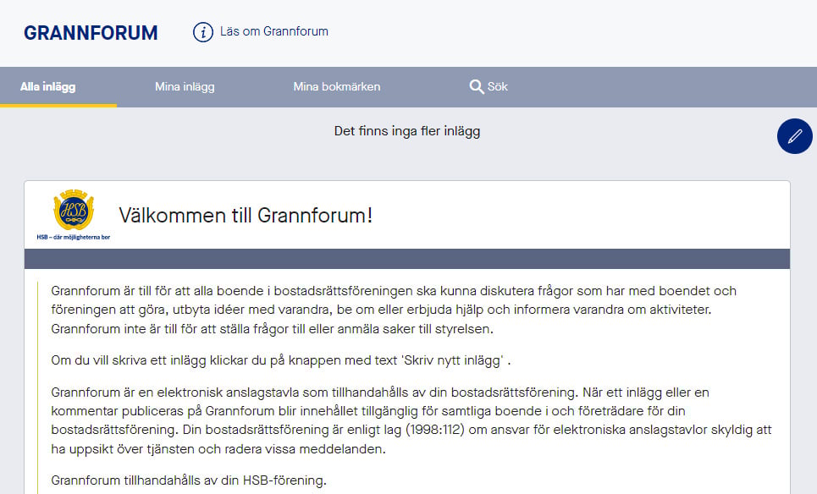Image resolution: width=817 pixels, height=494 pixels.
Task: Click the dark gray bar under the post header
Action: click(406, 259)
